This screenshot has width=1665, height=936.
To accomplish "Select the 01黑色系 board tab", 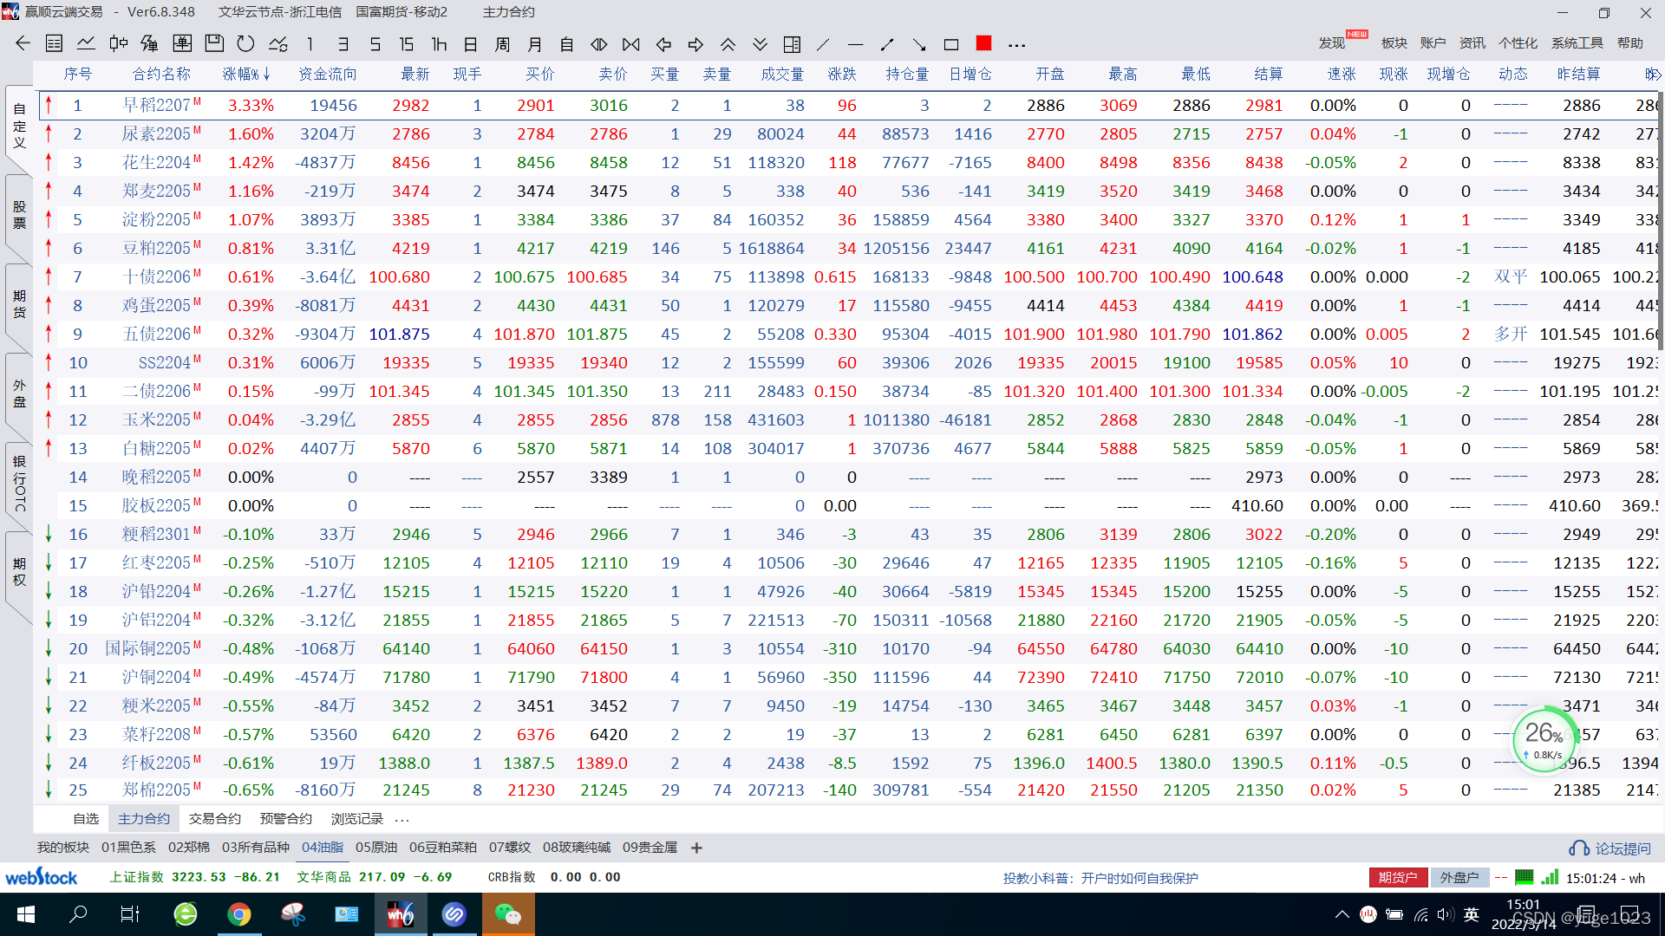I will [x=128, y=848].
